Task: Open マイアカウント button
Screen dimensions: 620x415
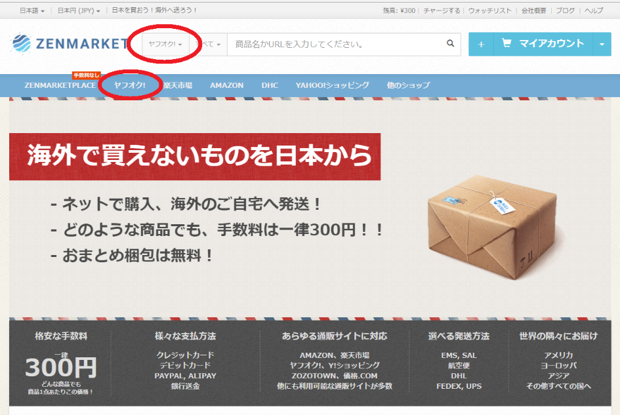Action: (543, 45)
